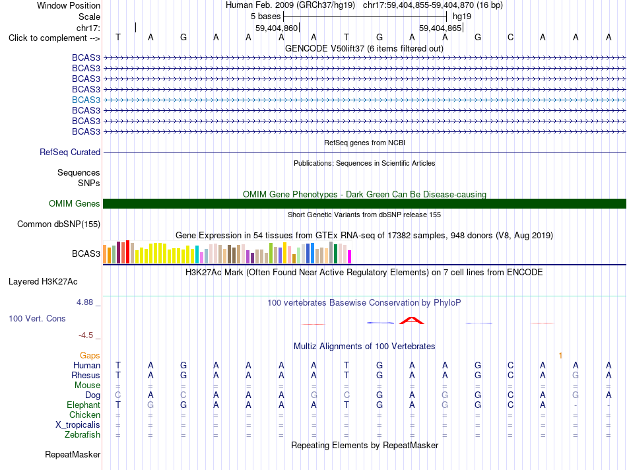Click the red A conservation peak
627x470 pixels.
(412, 320)
